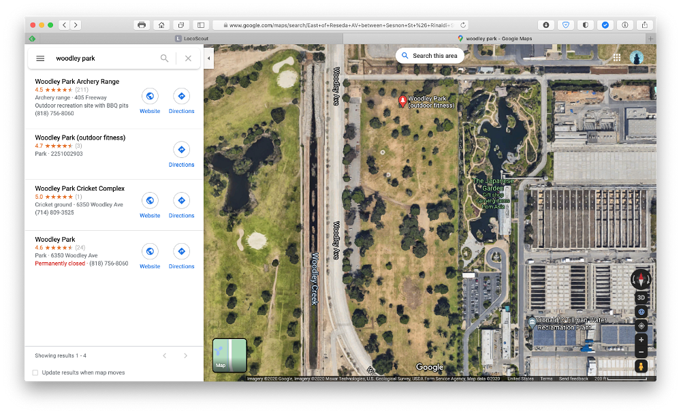
Task: Go forward in Safari history
Action: pos(76,25)
